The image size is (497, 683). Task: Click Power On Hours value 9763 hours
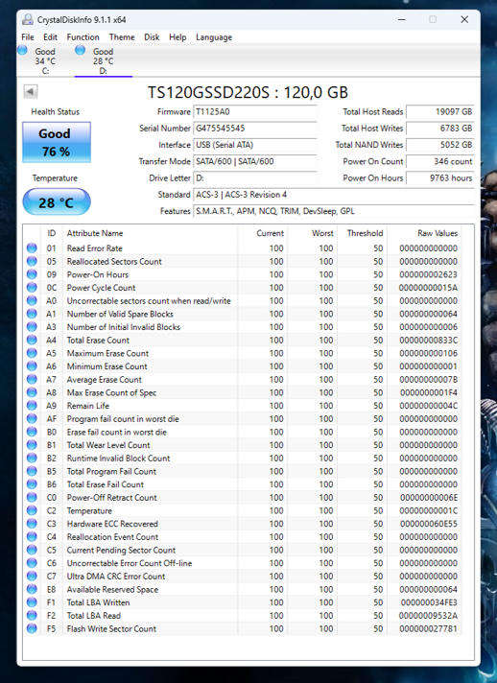point(440,178)
